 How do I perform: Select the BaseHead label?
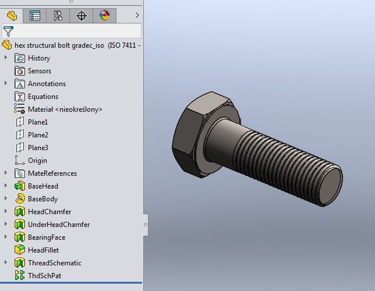[x=43, y=186]
